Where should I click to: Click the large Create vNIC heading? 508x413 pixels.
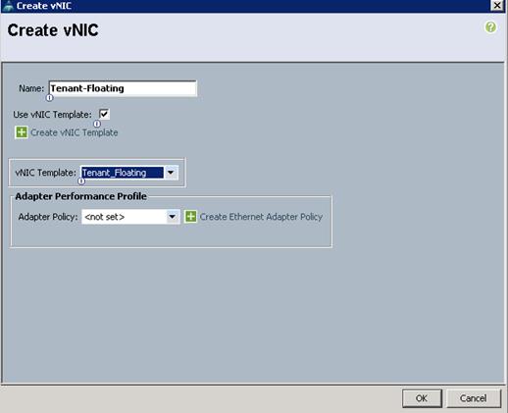(53, 30)
